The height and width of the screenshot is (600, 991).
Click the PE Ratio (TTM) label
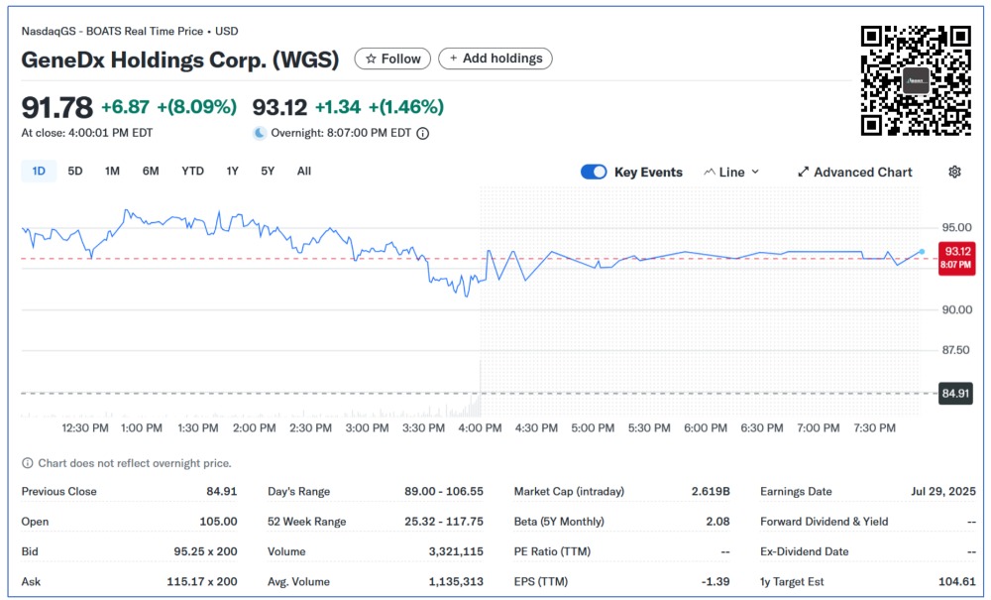pyautogui.click(x=552, y=551)
